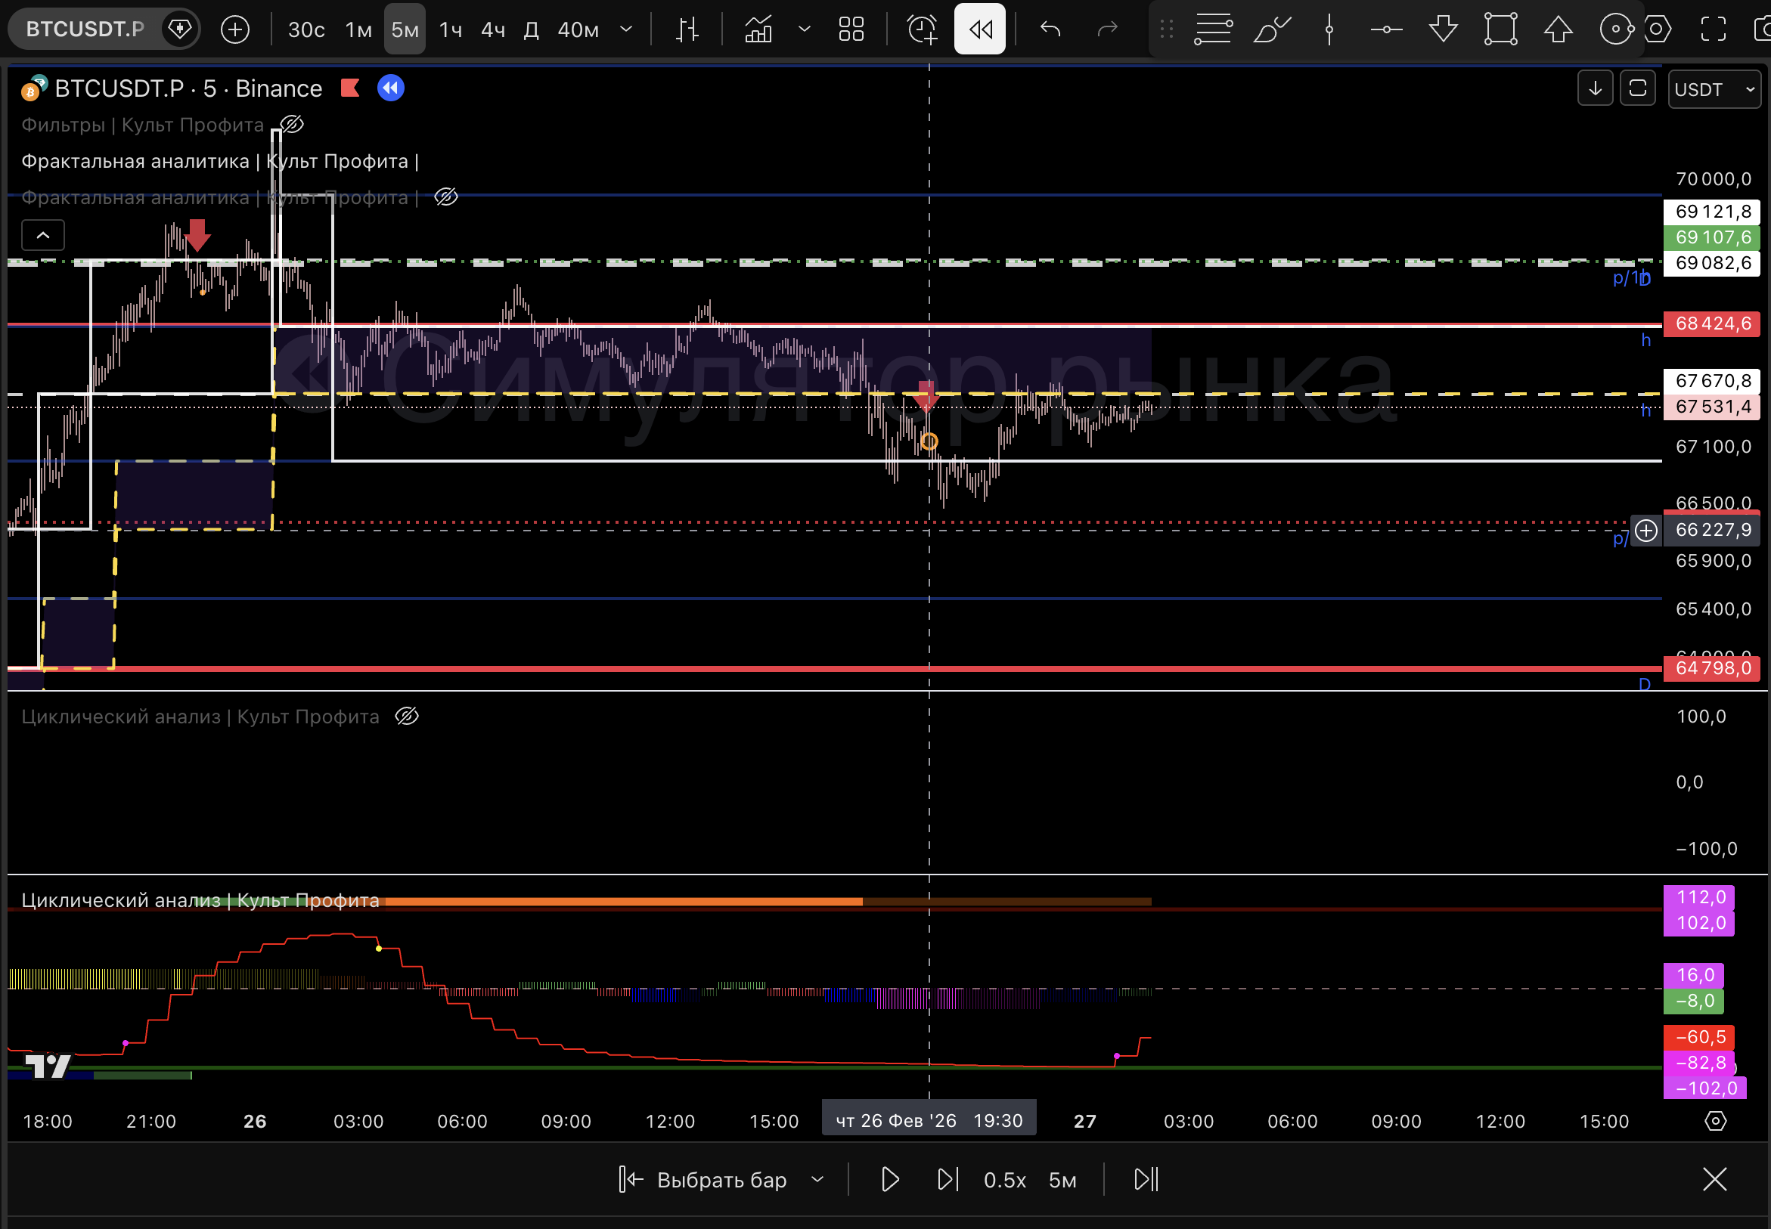Image resolution: width=1771 pixels, height=1229 pixels.
Task: Open chart settings gear by the time axis
Action: (1715, 1120)
